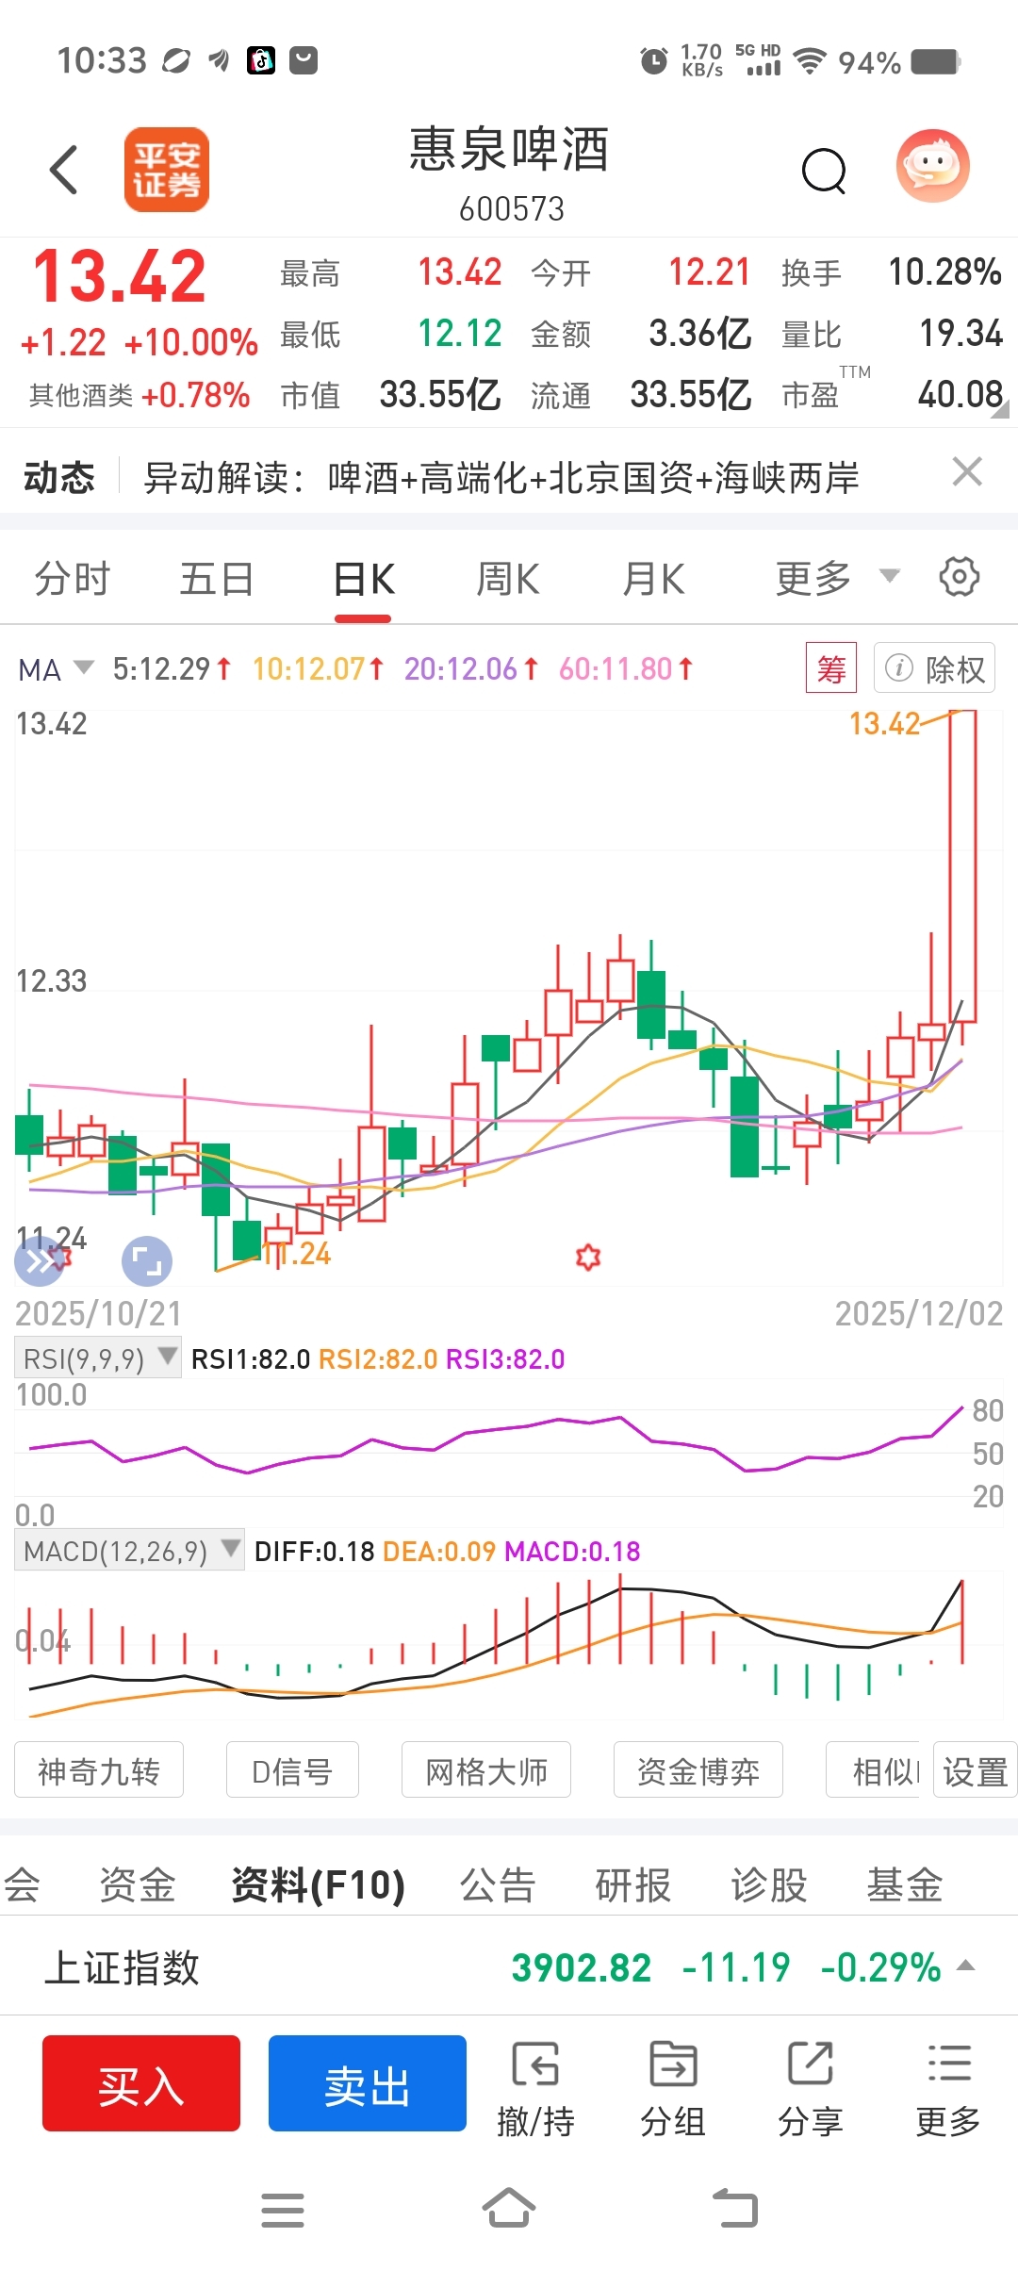Tap the back arrow icon
The height and width of the screenshot is (2270, 1018).
click(63, 170)
